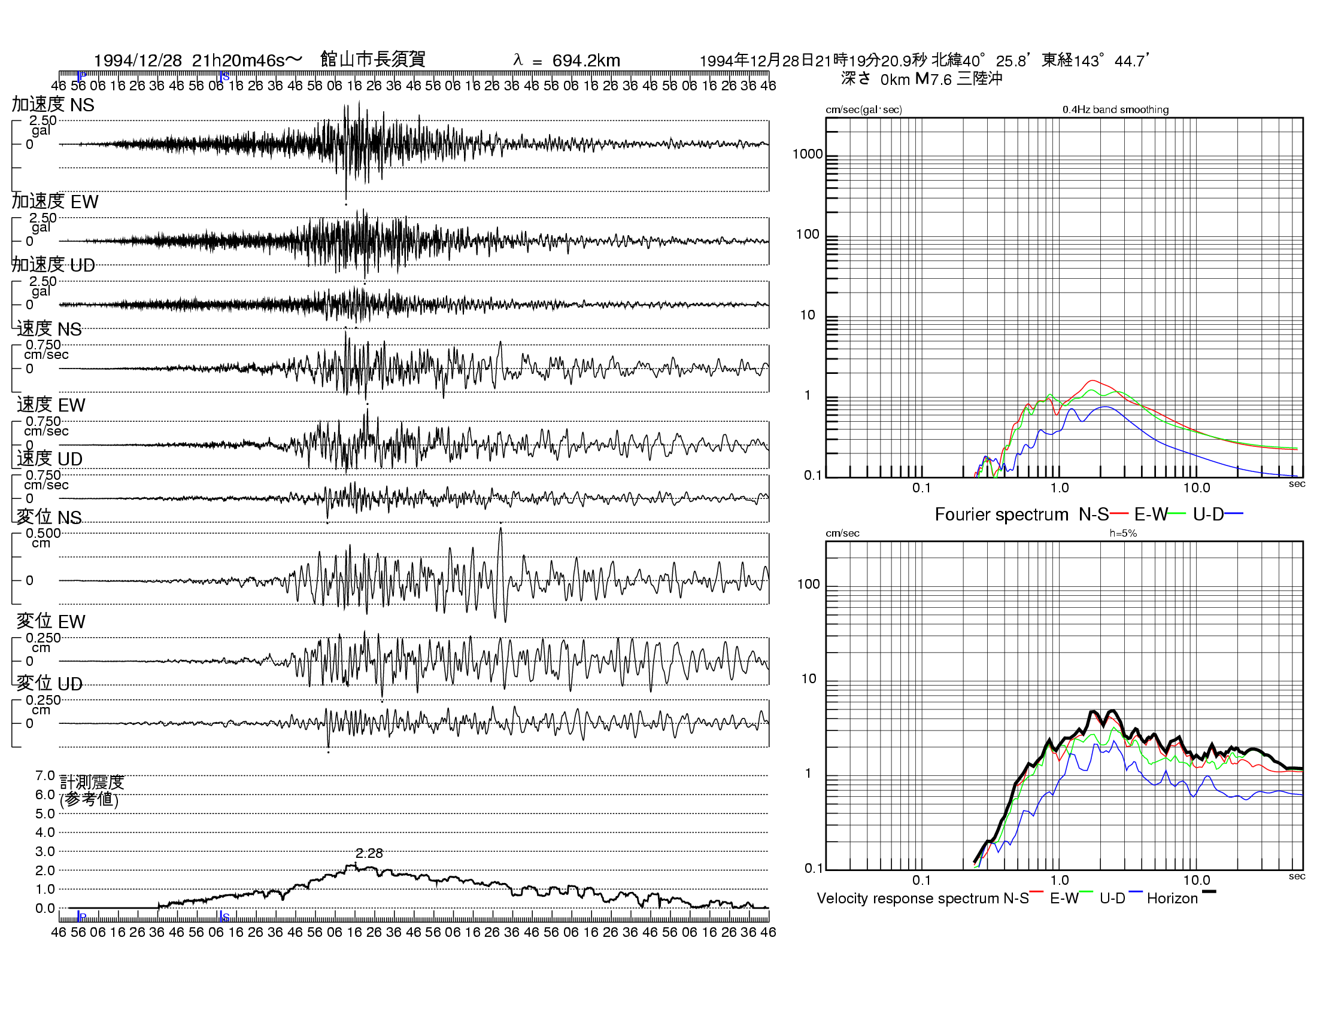Click the 変位 UD waveform label
The image size is (1317, 1017).
(x=50, y=683)
